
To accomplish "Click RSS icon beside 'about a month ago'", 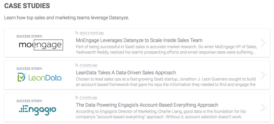I will pyautogui.click(x=77, y=33).
